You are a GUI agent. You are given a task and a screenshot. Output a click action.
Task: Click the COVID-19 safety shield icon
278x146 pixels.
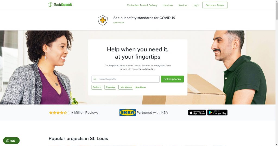103,20
